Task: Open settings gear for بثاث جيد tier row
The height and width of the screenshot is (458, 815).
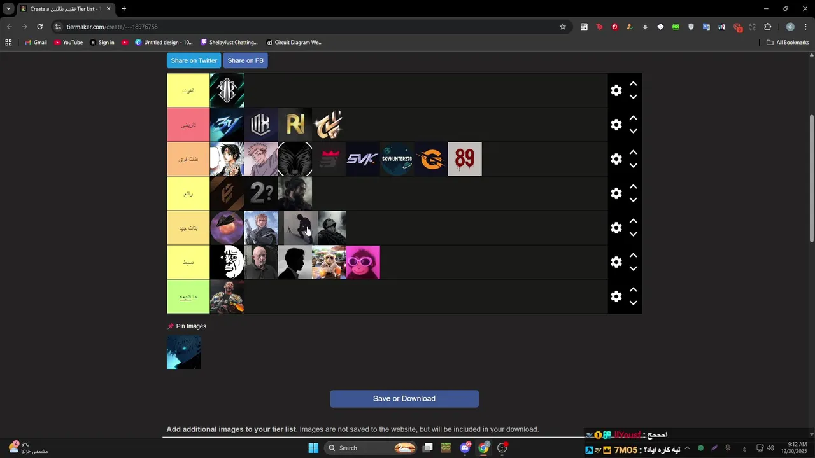Action: (616, 228)
